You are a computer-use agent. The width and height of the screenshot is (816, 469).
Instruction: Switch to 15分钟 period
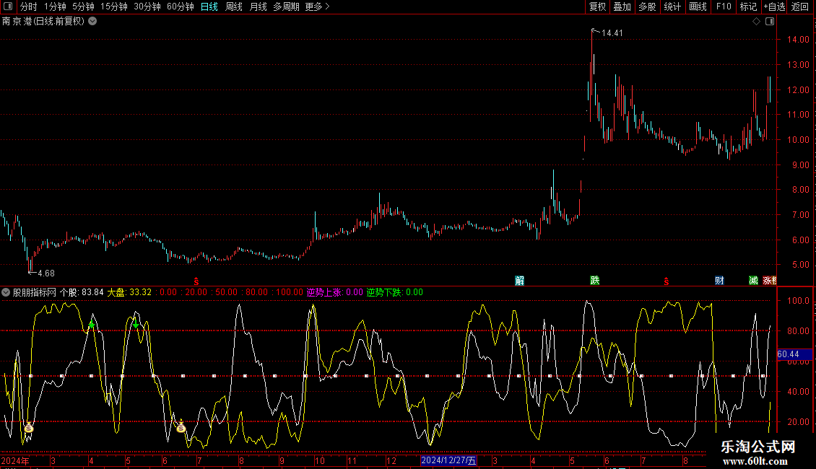pyautogui.click(x=114, y=6)
